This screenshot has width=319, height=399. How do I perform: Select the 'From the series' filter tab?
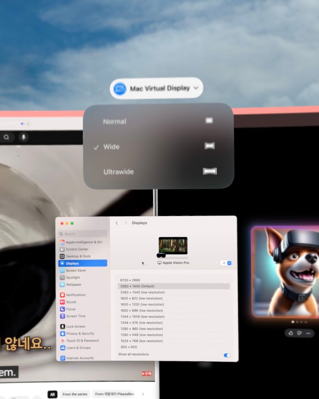[75, 394]
